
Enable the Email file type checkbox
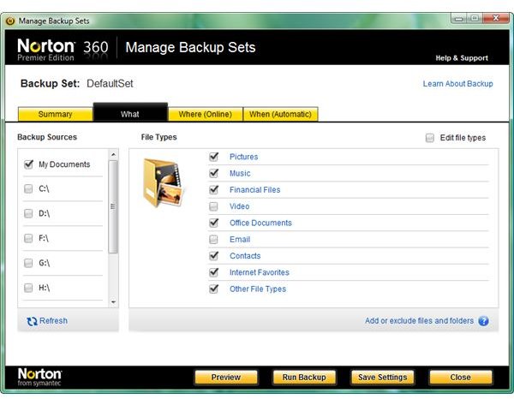click(x=213, y=240)
